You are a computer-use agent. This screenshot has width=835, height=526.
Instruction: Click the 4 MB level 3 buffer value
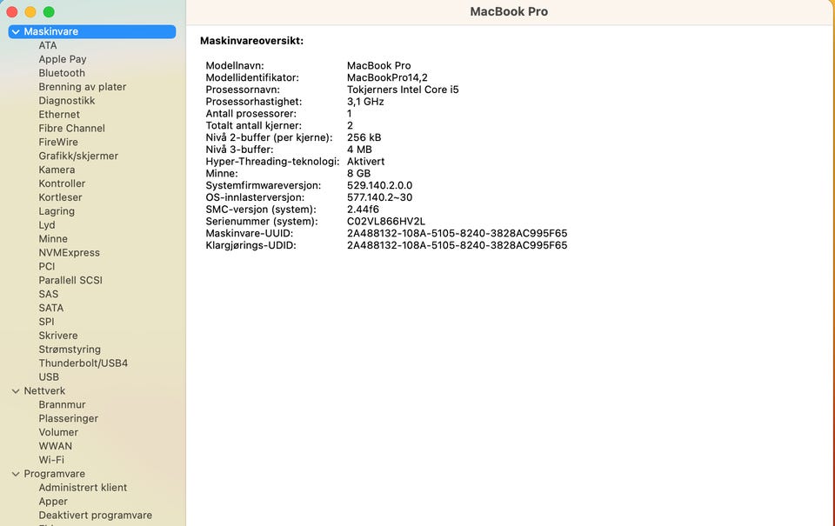tap(359, 150)
